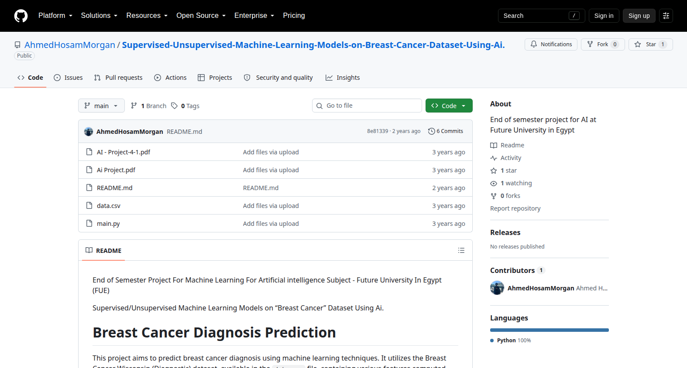
Task: Expand the Open Source menu
Action: click(201, 16)
